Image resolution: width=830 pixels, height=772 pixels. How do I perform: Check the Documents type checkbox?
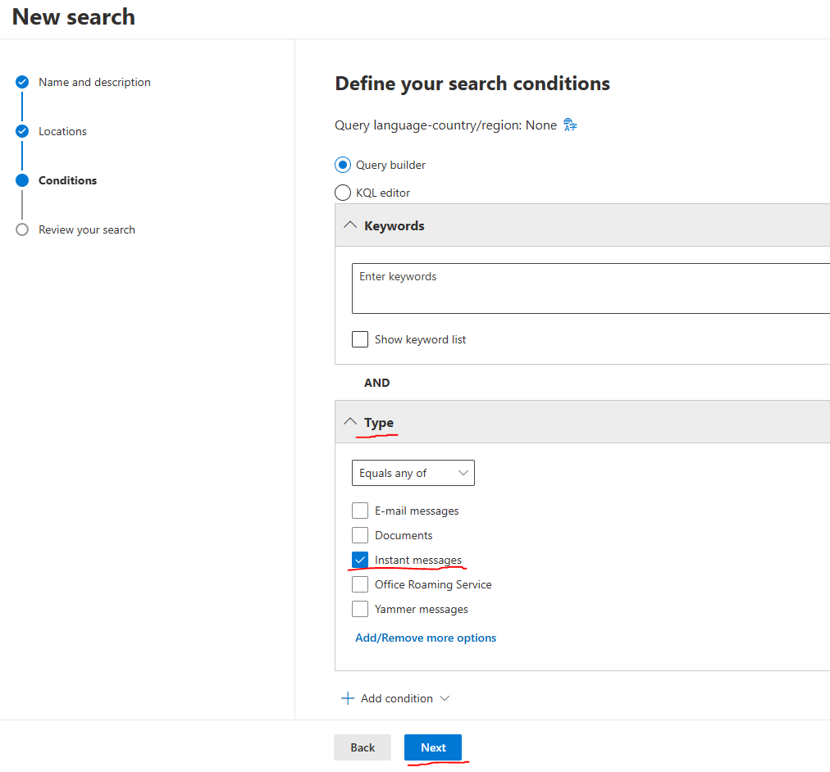pyautogui.click(x=360, y=535)
